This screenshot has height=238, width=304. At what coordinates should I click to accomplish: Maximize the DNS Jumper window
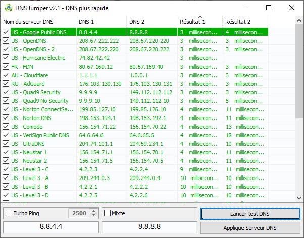point(268,8)
